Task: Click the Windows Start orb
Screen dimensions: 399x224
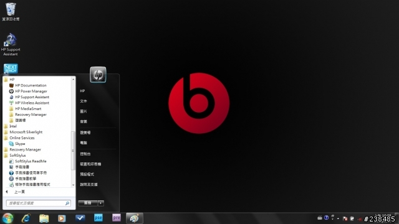Action: point(8,218)
